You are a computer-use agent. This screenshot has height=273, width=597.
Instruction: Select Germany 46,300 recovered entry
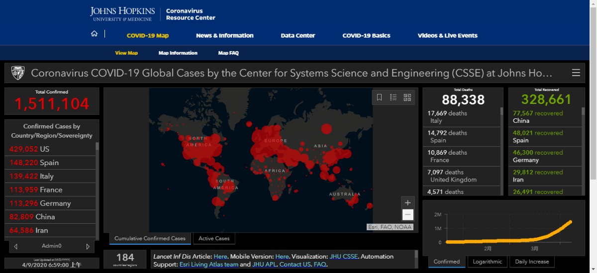(x=545, y=156)
